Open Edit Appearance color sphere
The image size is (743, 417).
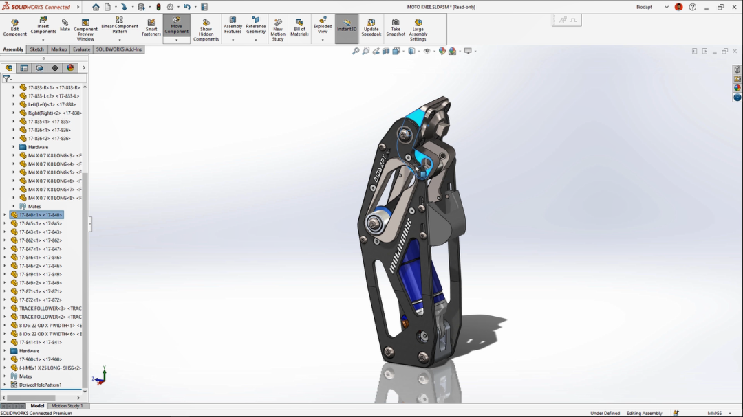(442, 51)
